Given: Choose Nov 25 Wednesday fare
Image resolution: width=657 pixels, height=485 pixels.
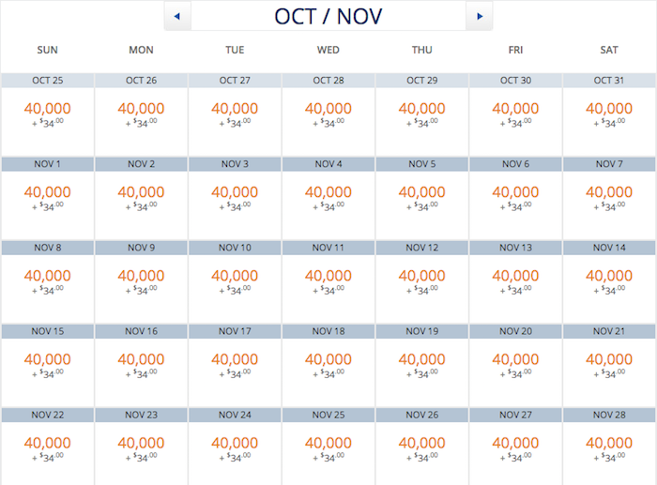Looking at the screenshot, I should 328,447.
